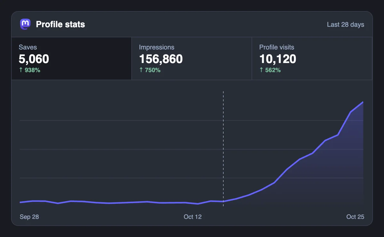Click the 562% increase indicator

pos(270,70)
